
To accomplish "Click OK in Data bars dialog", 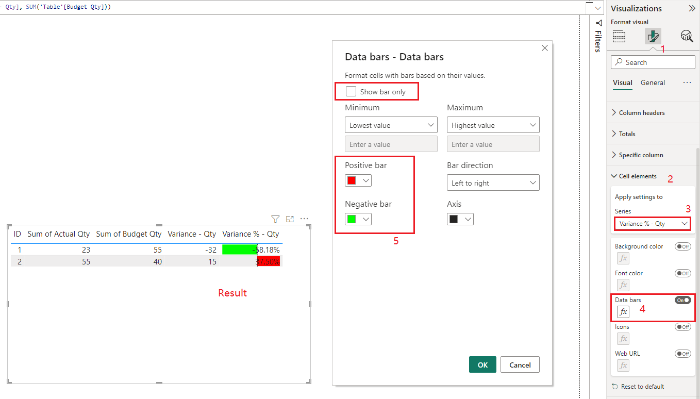I will 482,364.
